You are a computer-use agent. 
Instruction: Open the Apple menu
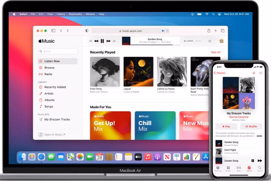14,14
